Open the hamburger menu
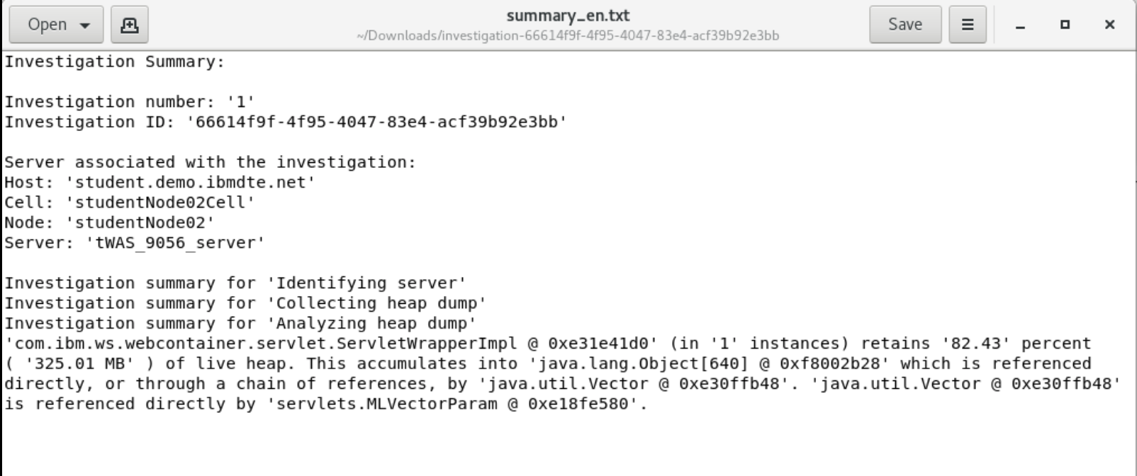 (967, 25)
